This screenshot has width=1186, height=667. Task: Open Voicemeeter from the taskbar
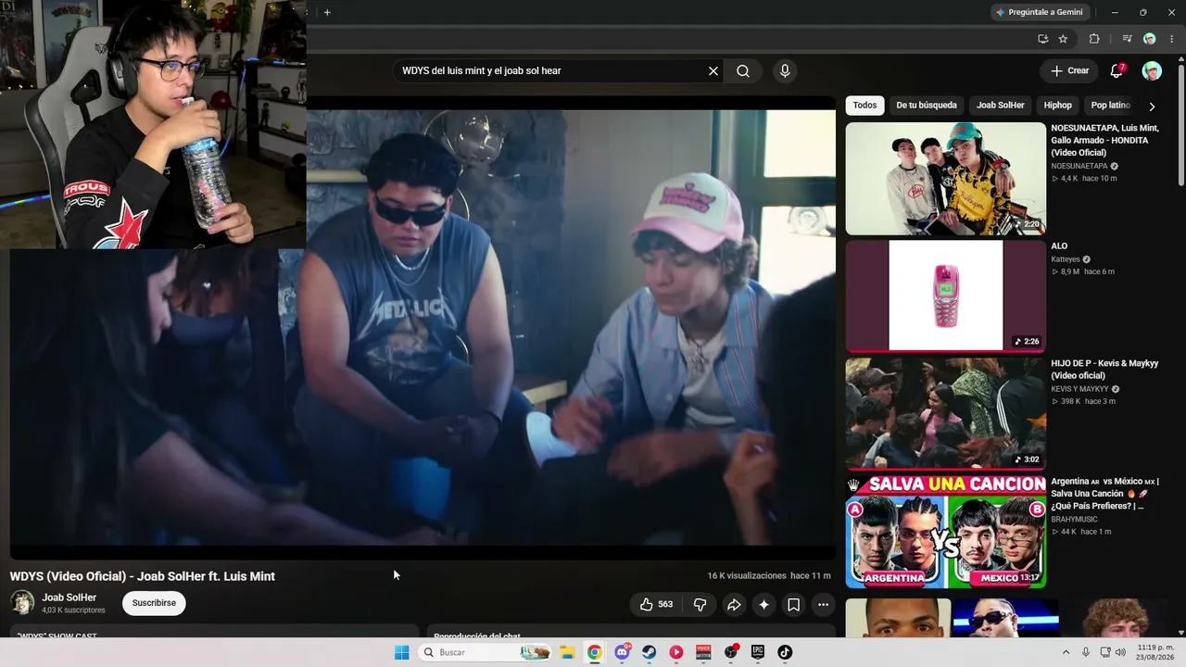coord(703,652)
